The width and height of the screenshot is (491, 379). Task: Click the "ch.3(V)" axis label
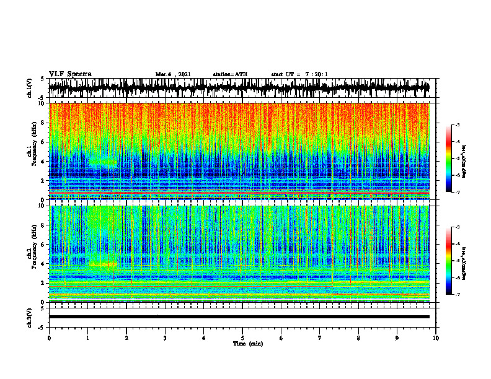[30, 318]
